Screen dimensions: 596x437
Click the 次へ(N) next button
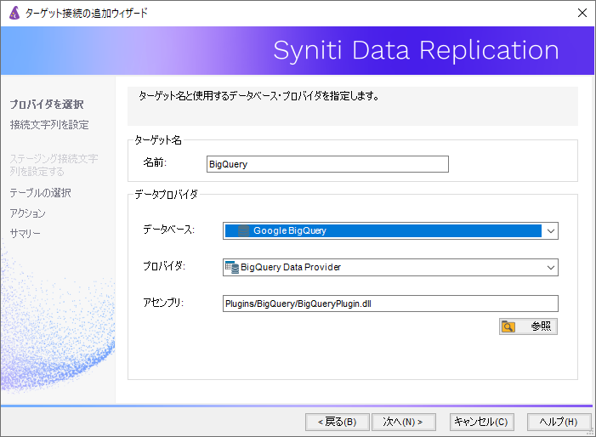[403, 422]
